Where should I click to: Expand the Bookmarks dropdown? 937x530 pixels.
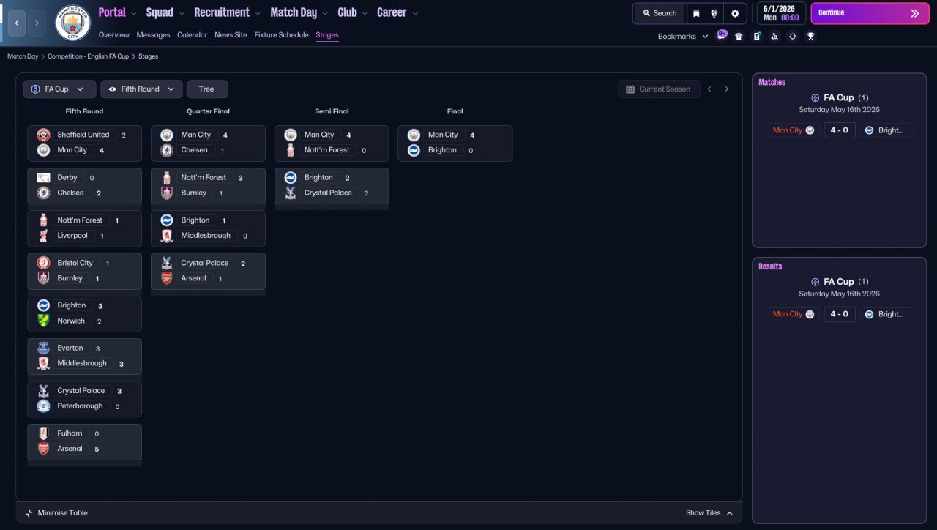(683, 36)
